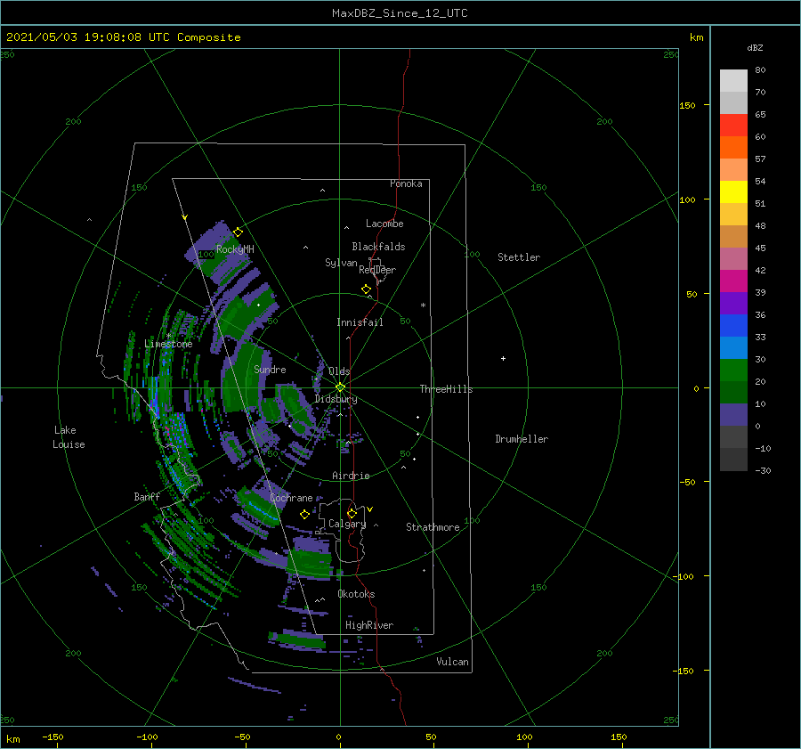The image size is (801, 749).
Task: Click the Blackfalds town label
Action: pos(378,247)
